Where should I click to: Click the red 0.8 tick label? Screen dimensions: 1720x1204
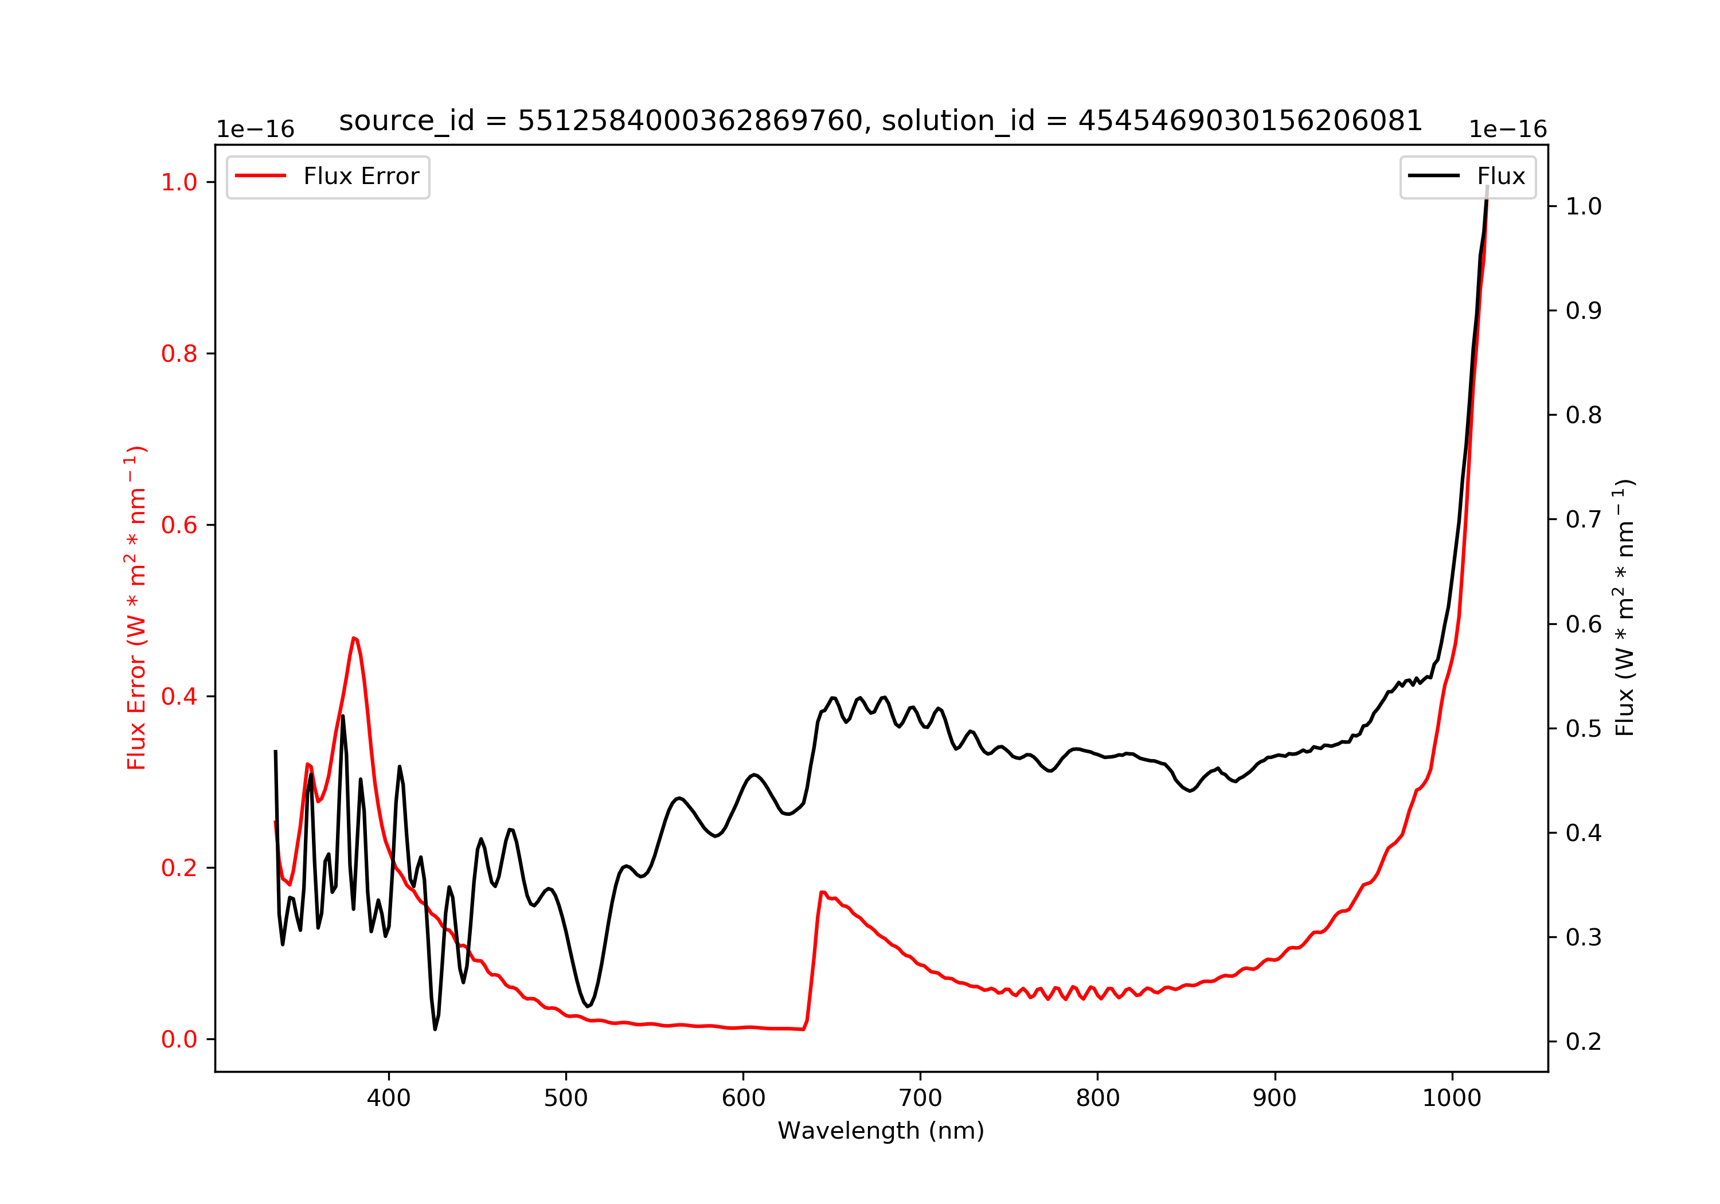pos(179,354)
